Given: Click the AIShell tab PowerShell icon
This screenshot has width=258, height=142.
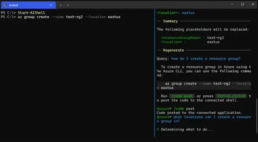Looking at the screenshot, I should click(x=5, y=5).
